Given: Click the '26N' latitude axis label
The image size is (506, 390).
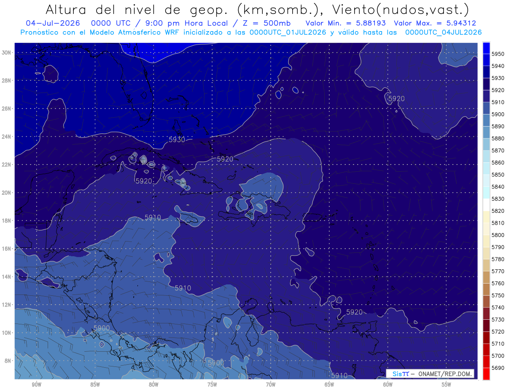Looking at the screenshot, I should (x=7, y=109).
